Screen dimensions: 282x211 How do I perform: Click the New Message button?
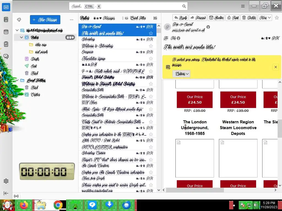(45, 20)
